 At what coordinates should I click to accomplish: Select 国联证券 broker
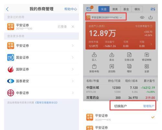tap(41, 69)
